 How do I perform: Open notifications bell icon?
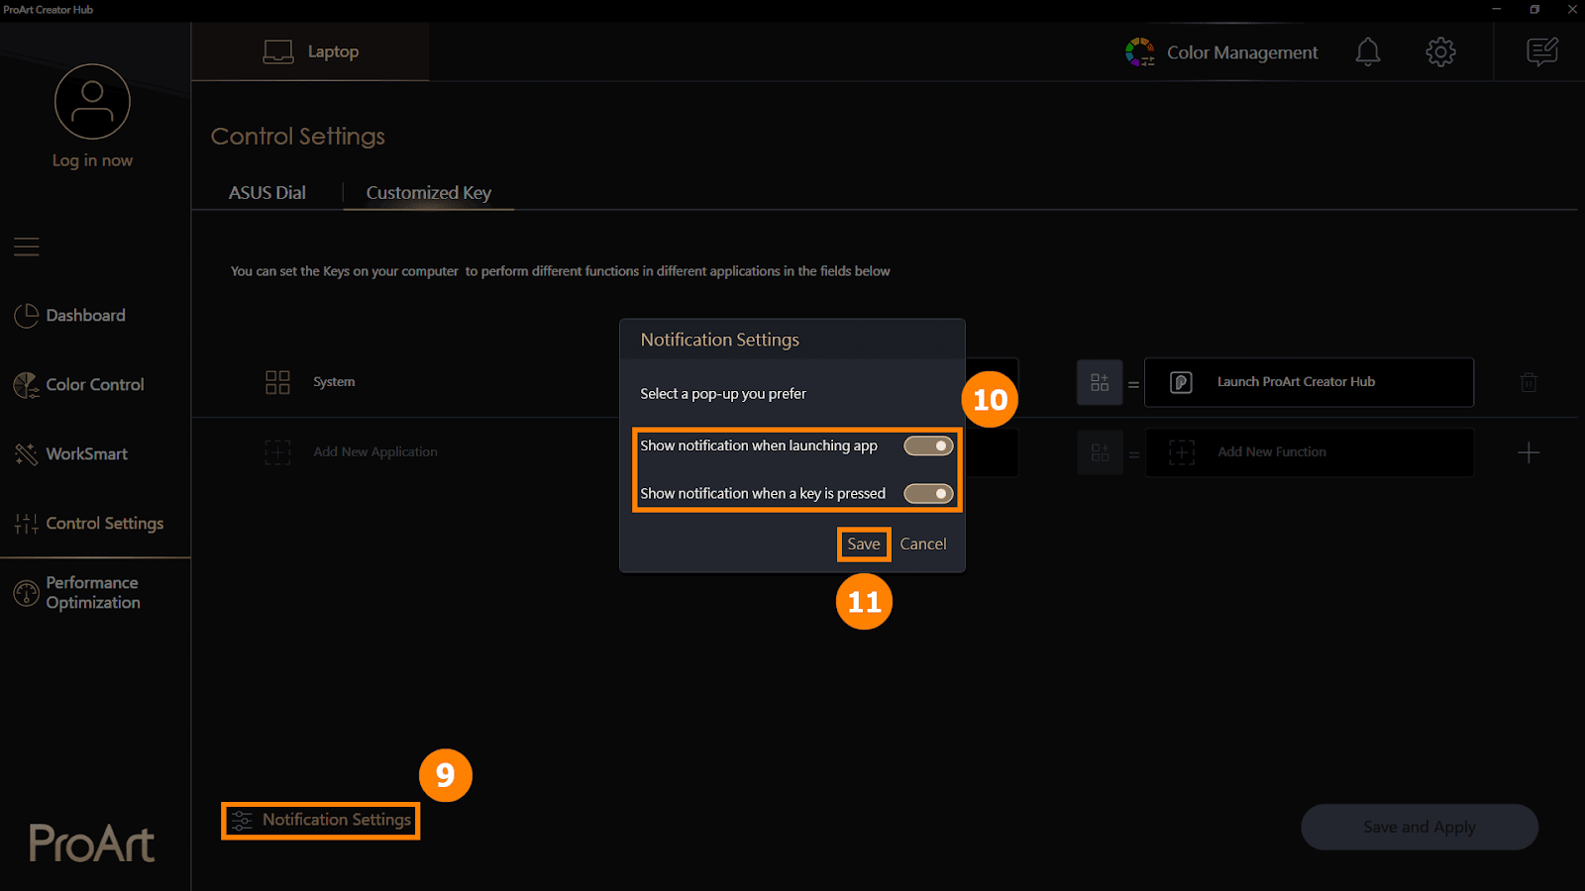point(1368,51)
